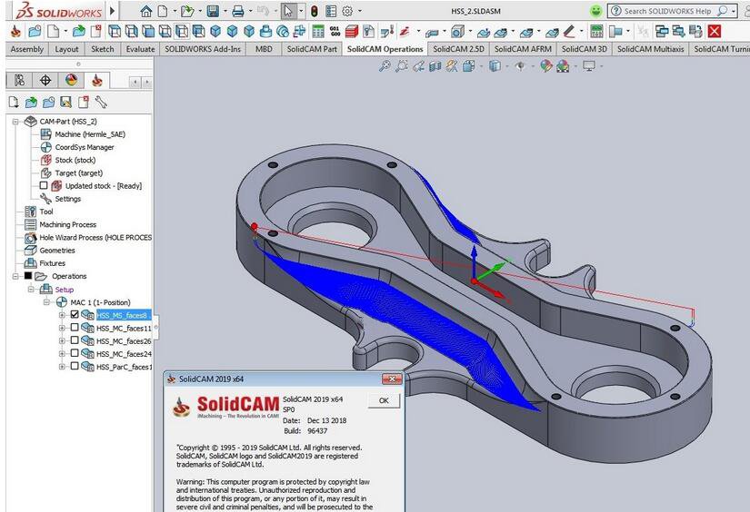Click the Zoom to Area icon
This screenshot has height=512, width=750.
coord(402,66)
